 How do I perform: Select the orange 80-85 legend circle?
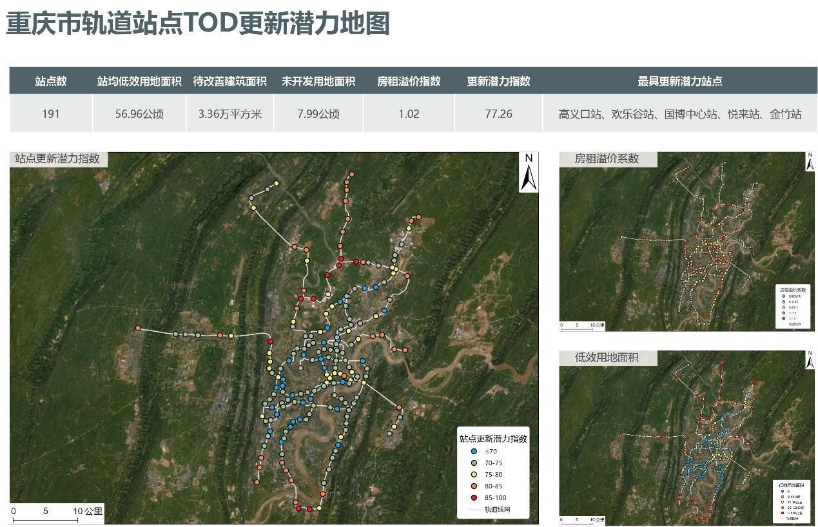click(x=475, y=486)
